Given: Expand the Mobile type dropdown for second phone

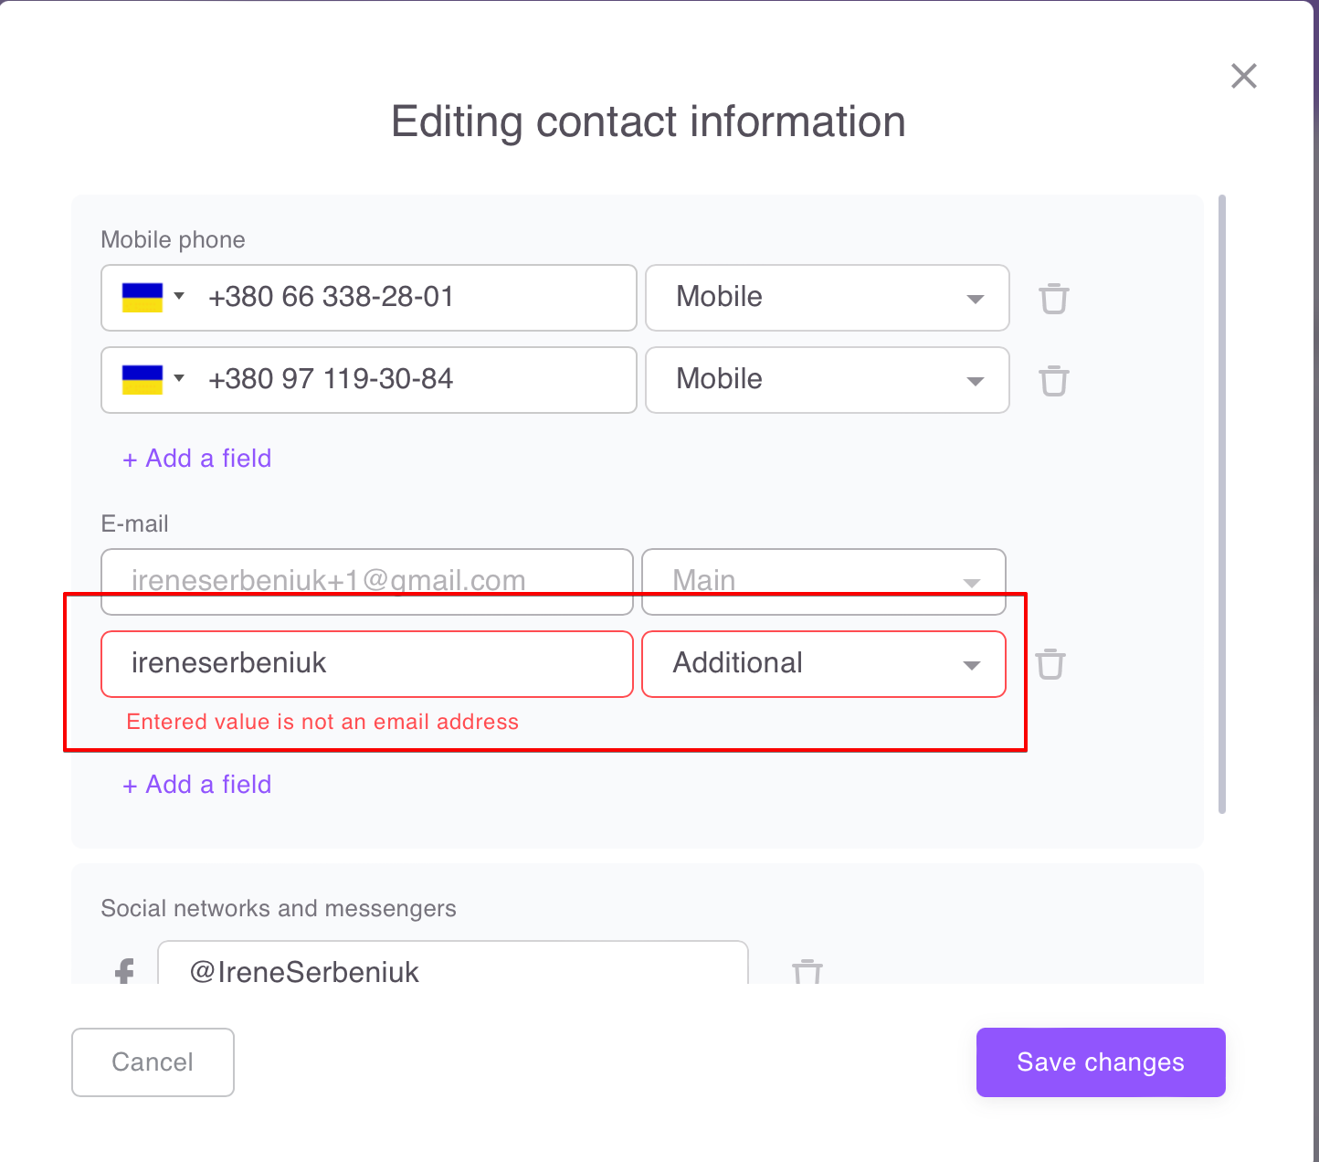Looking at the screenshot, I should [x=827, y=380].
